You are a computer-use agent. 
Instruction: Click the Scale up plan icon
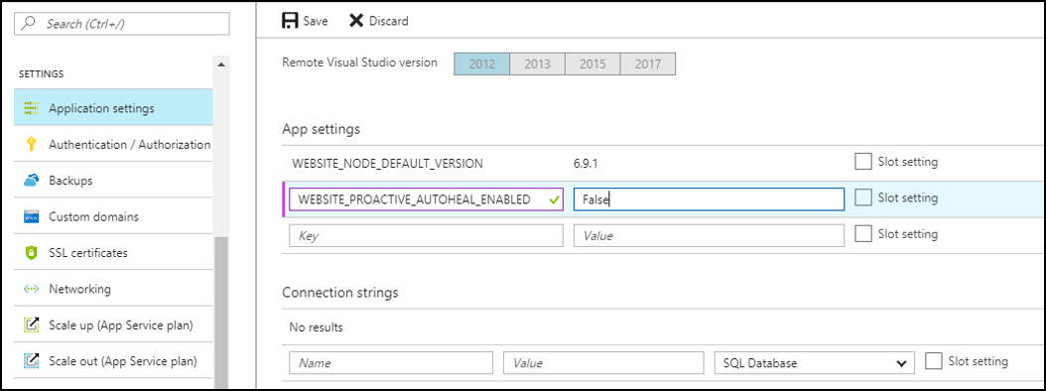point(32,326)
